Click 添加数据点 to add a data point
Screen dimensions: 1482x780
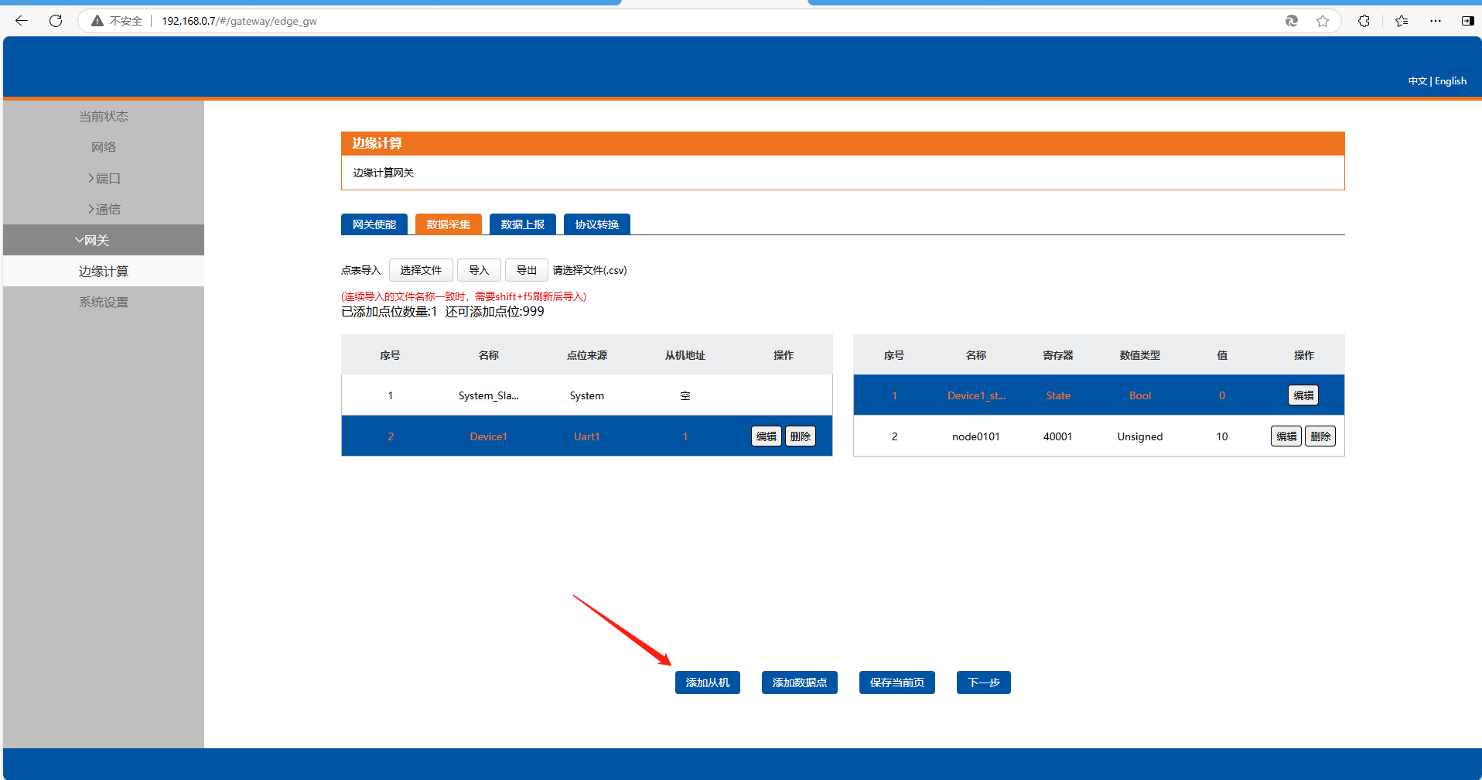[799, 682]
